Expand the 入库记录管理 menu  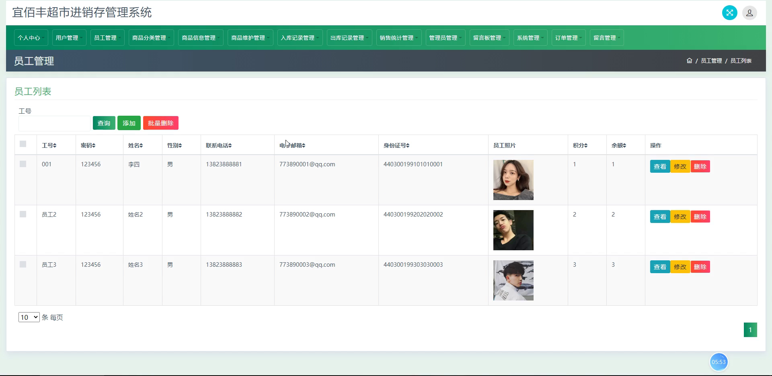coord(300,38)
